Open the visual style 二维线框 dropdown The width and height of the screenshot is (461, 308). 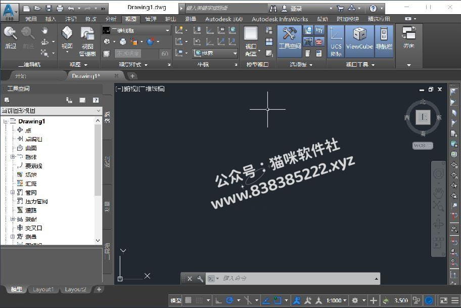tap(136, 30)
